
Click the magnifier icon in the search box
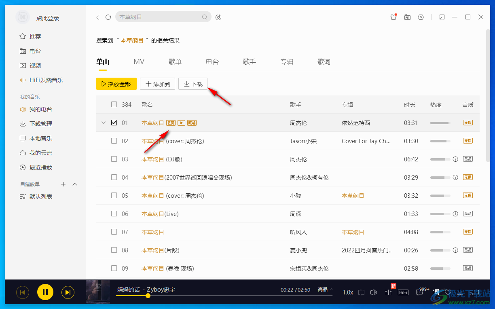(x=205, y=17)
